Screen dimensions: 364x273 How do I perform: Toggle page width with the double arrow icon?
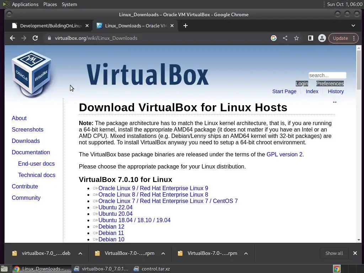[x=334, y=102]
